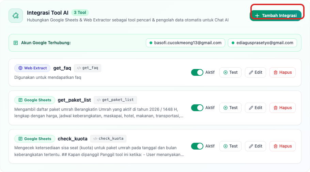Run Test for get_paket_list
The height and width of the screenshot is (172, 310).
(230, 108)
